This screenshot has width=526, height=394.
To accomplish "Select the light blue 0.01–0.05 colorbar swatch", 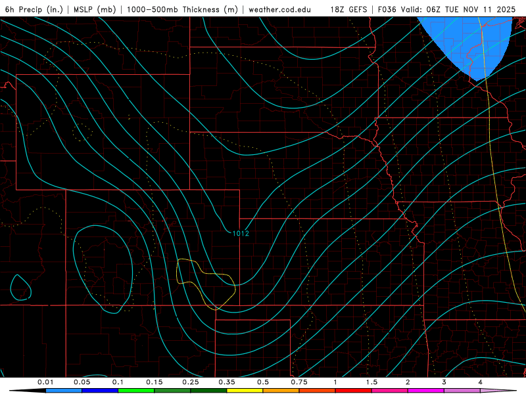I will tap(64, 391).
